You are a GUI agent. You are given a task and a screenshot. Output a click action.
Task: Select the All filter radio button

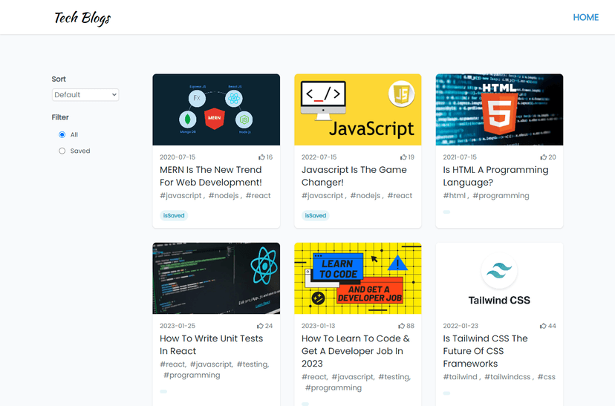click(62, 135)
